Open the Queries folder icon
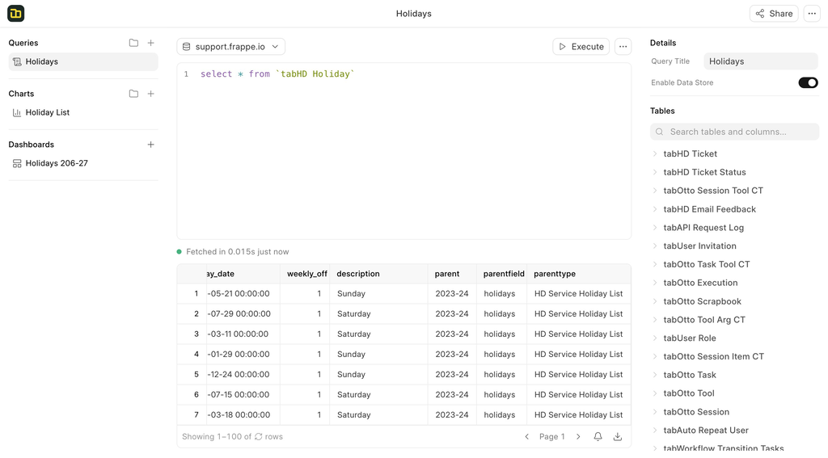The height and width of the screenshot is (458, 828). click(133, 43)
